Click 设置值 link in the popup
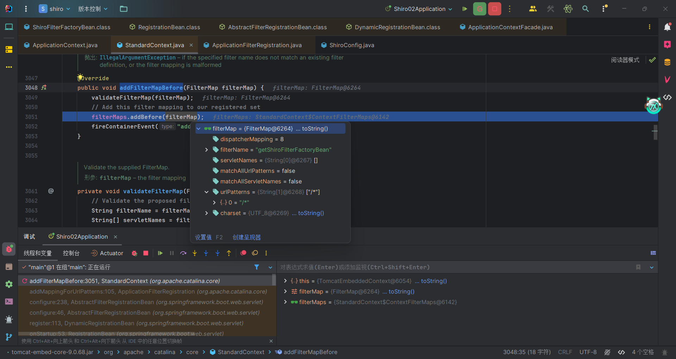Viewport: 676px width, 359px height. (x=203, y=237)
